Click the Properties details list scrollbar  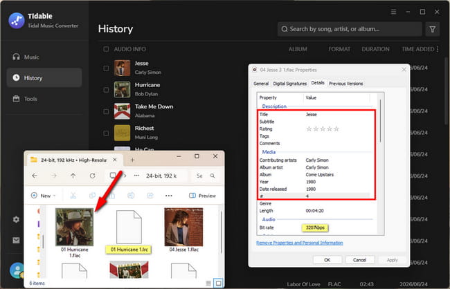(x=381, y=120)
